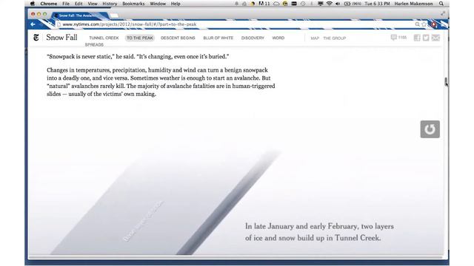Click the vertical scrollbar thumb

(446, 81)
